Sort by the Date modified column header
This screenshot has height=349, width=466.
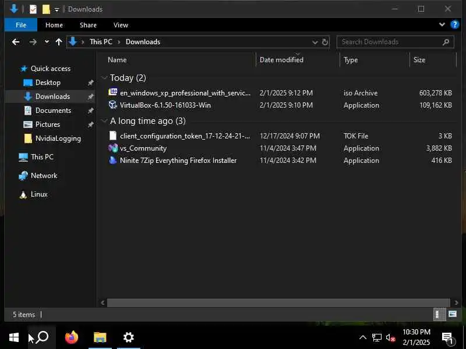[281, 60]
